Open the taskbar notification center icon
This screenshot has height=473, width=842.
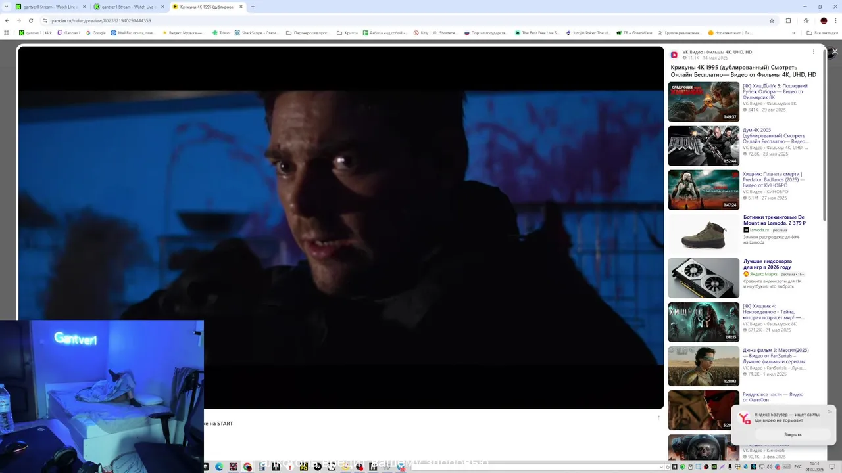[833, 467]
